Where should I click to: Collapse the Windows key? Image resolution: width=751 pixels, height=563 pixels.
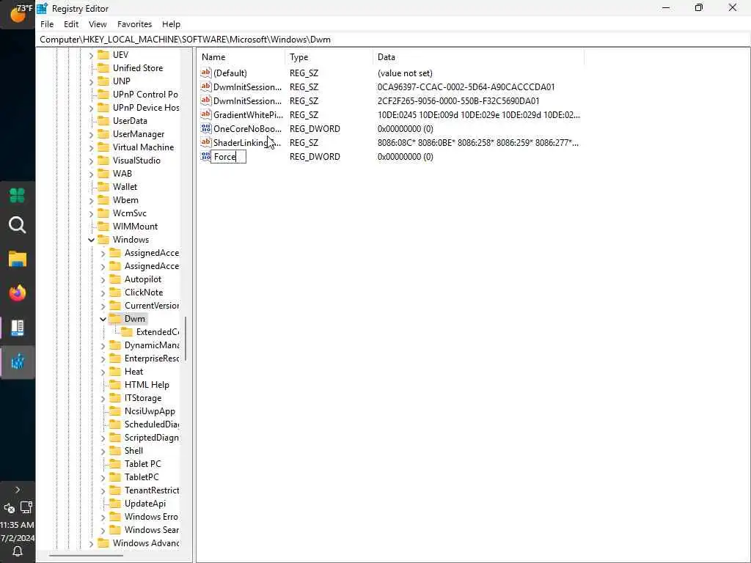(x=91, y=240)
